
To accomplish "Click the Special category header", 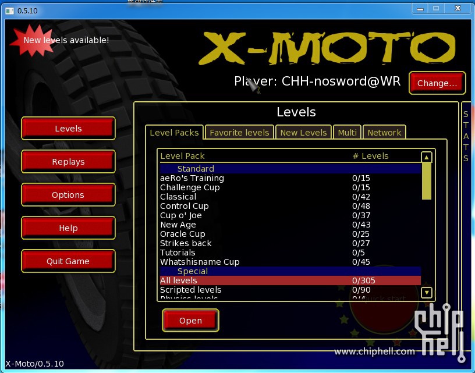I will point(290,271).
